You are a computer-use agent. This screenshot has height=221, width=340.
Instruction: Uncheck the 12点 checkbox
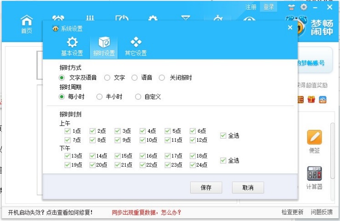pos(193,140)
